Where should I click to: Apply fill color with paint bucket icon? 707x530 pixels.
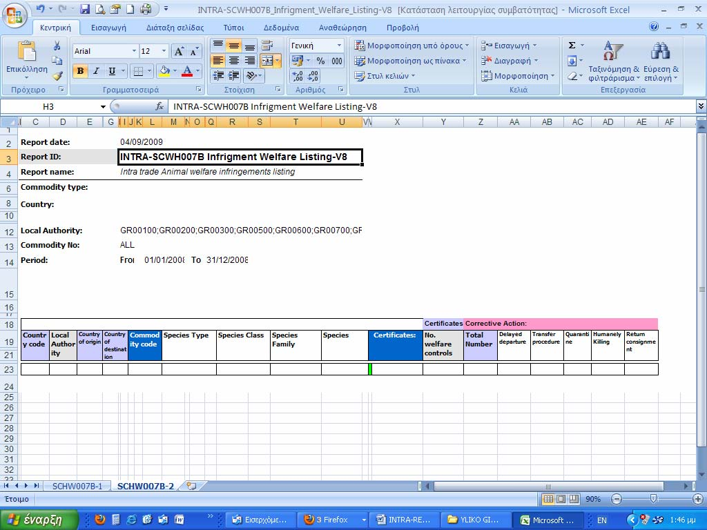click(x=164, y=71)
